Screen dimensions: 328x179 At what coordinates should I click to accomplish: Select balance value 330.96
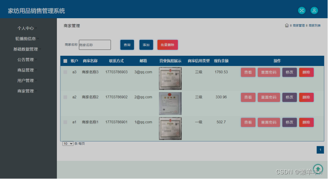point(221,97)
